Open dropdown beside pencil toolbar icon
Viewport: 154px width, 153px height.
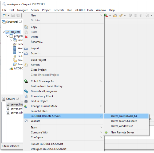click(x=125, y=15)
